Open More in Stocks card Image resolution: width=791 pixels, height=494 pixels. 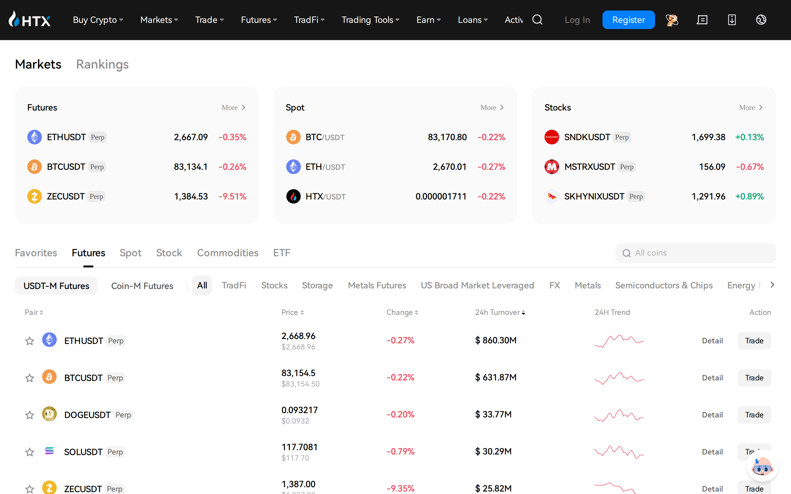coord(751,107)
